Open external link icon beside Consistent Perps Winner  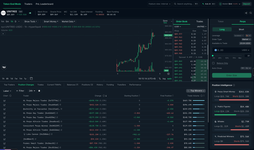click(x=61, y=126)
